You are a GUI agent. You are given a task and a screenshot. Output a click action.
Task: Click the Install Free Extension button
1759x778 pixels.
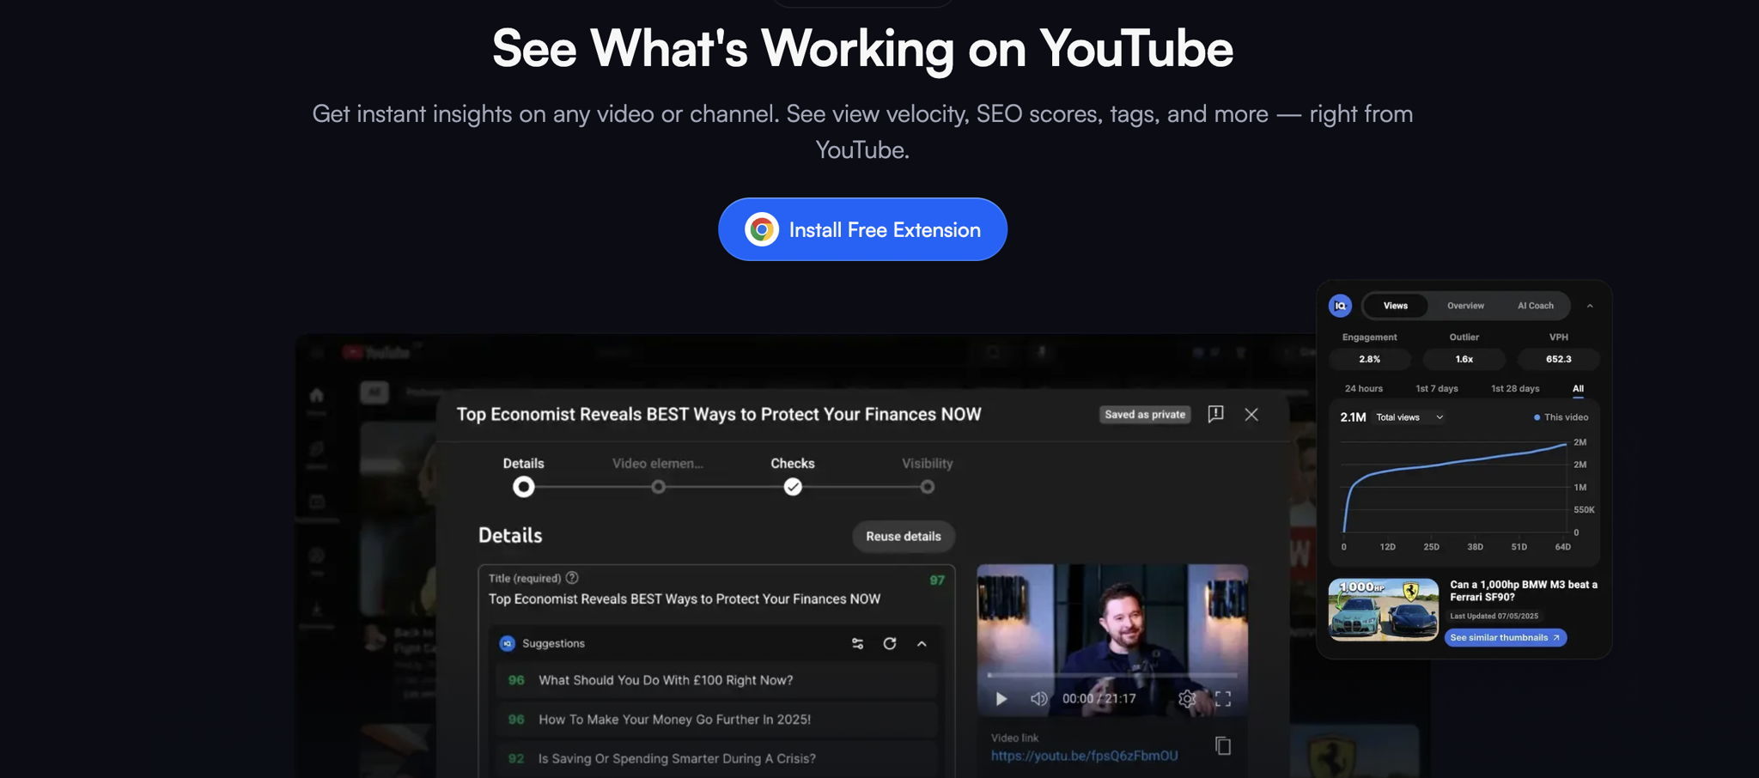[862, 229]
